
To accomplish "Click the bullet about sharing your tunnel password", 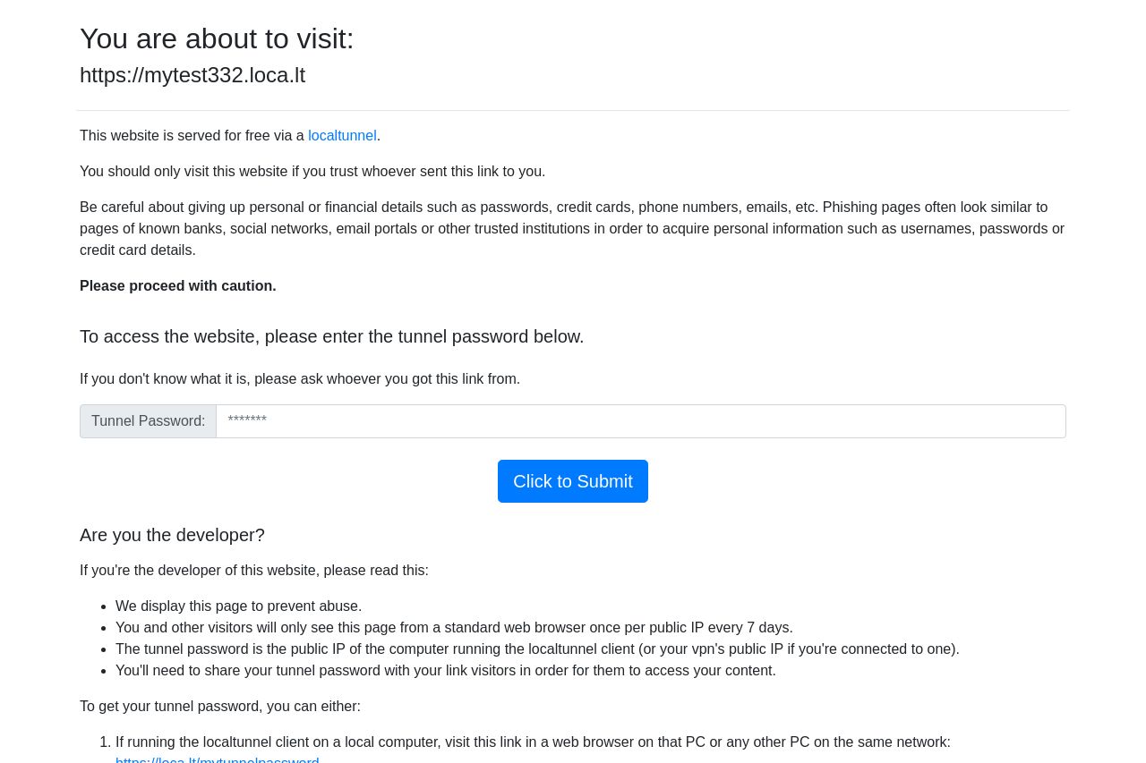I will click(x=445, y=670).
